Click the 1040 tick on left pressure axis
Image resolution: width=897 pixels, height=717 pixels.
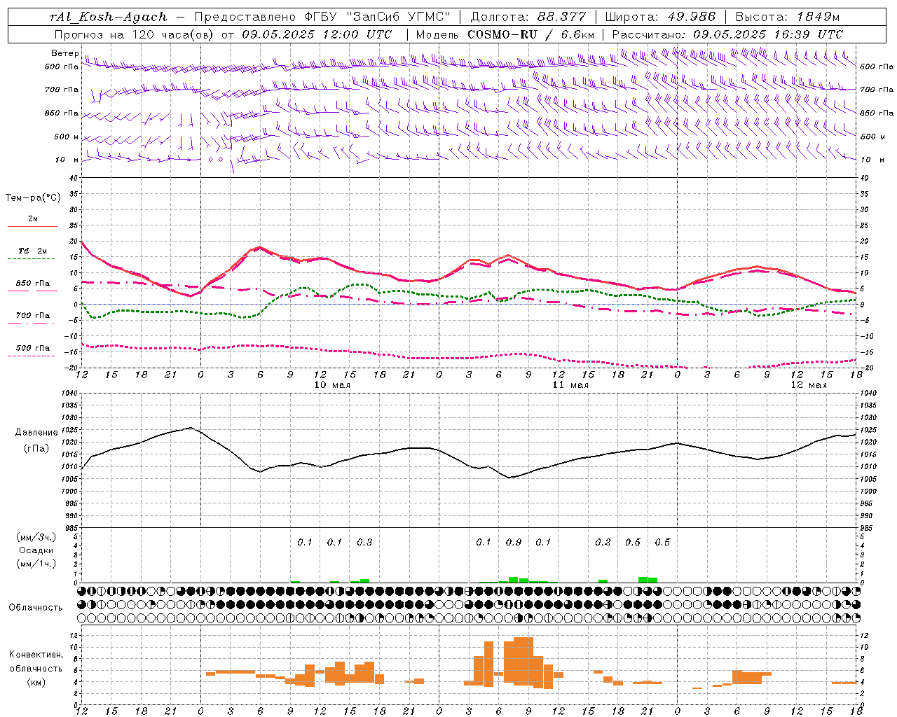[69, 394]
